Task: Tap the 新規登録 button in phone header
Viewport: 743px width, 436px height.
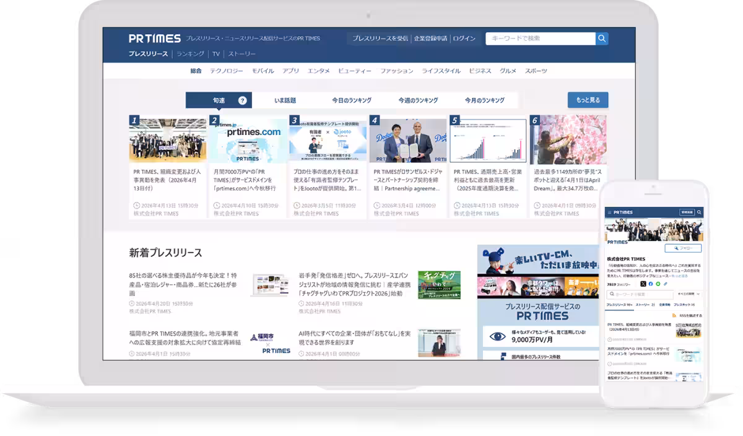Action: [687, 212]
